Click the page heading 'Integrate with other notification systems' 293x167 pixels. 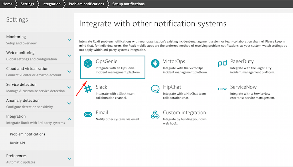click(153, 24)
